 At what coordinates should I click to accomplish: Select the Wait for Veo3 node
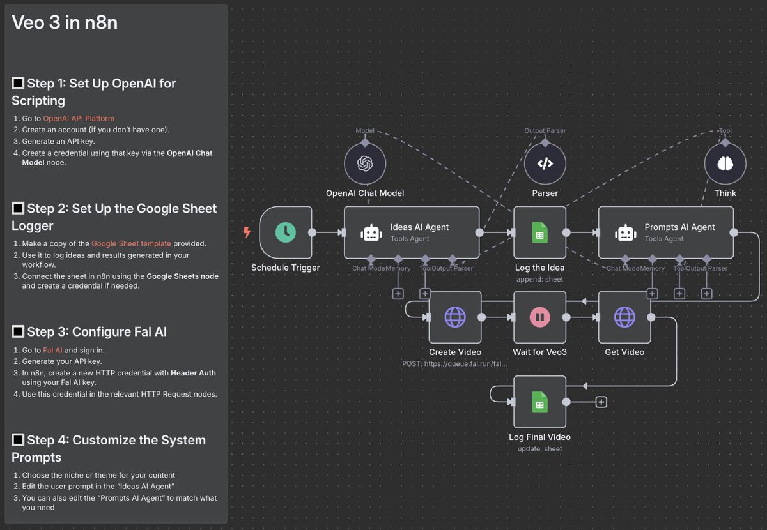pos(540,317)
